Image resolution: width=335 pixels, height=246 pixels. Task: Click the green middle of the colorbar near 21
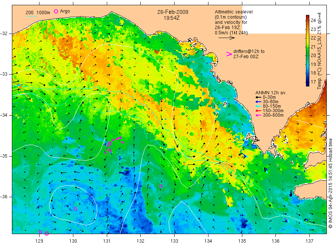(307, 47)
